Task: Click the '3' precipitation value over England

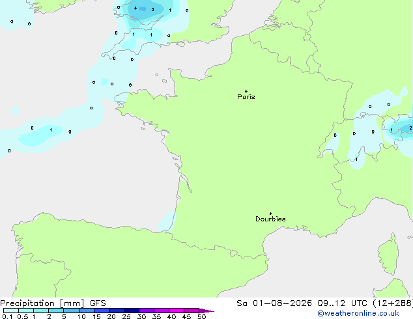Action: [x=153, y=10]
